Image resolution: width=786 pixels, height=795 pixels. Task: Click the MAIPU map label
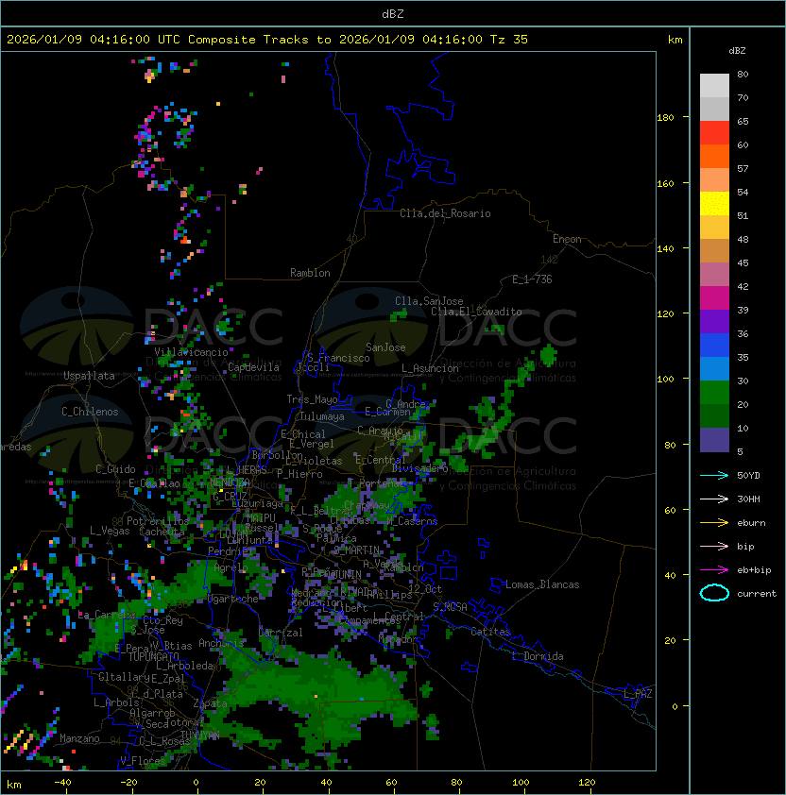(261, 518)
